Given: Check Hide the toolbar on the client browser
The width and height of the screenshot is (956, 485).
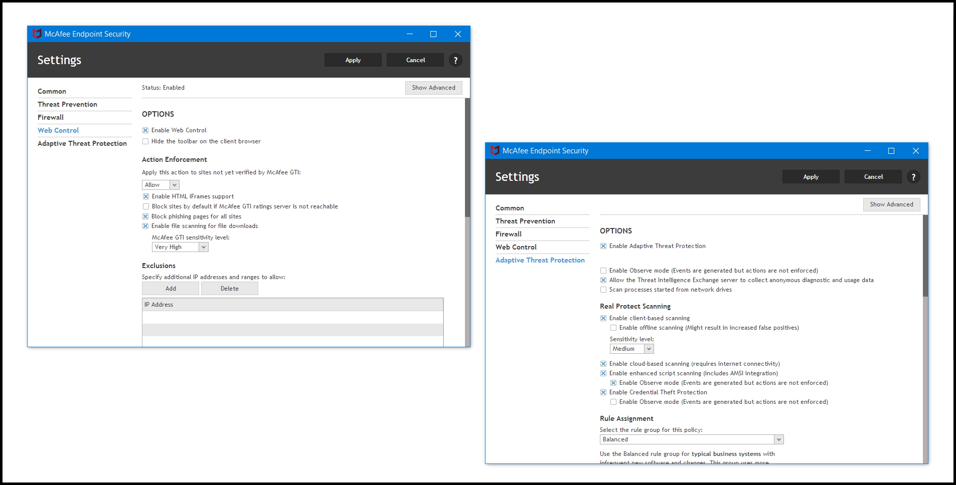Looking at the screenshot, I should point(145,141).
